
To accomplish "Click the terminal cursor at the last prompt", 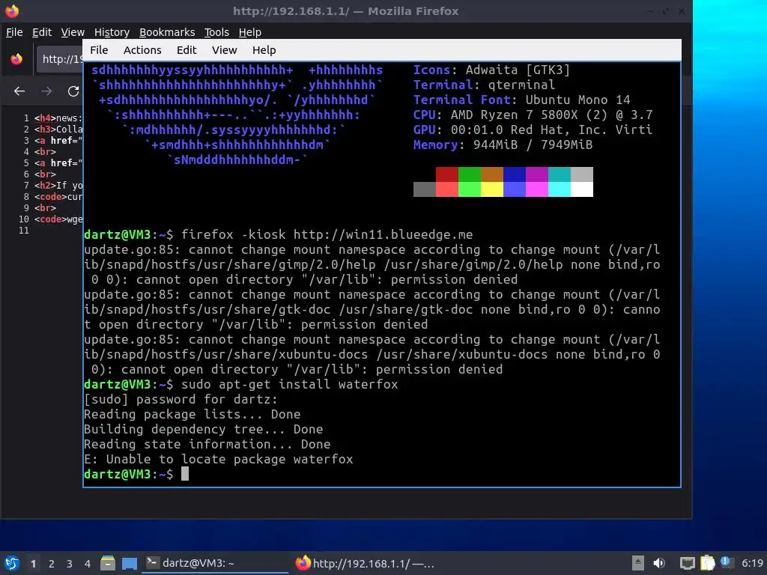I will pos(185,474).
